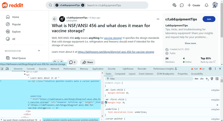Switch to the Console tab
223x121 pixels.
[x=31, y=69]
